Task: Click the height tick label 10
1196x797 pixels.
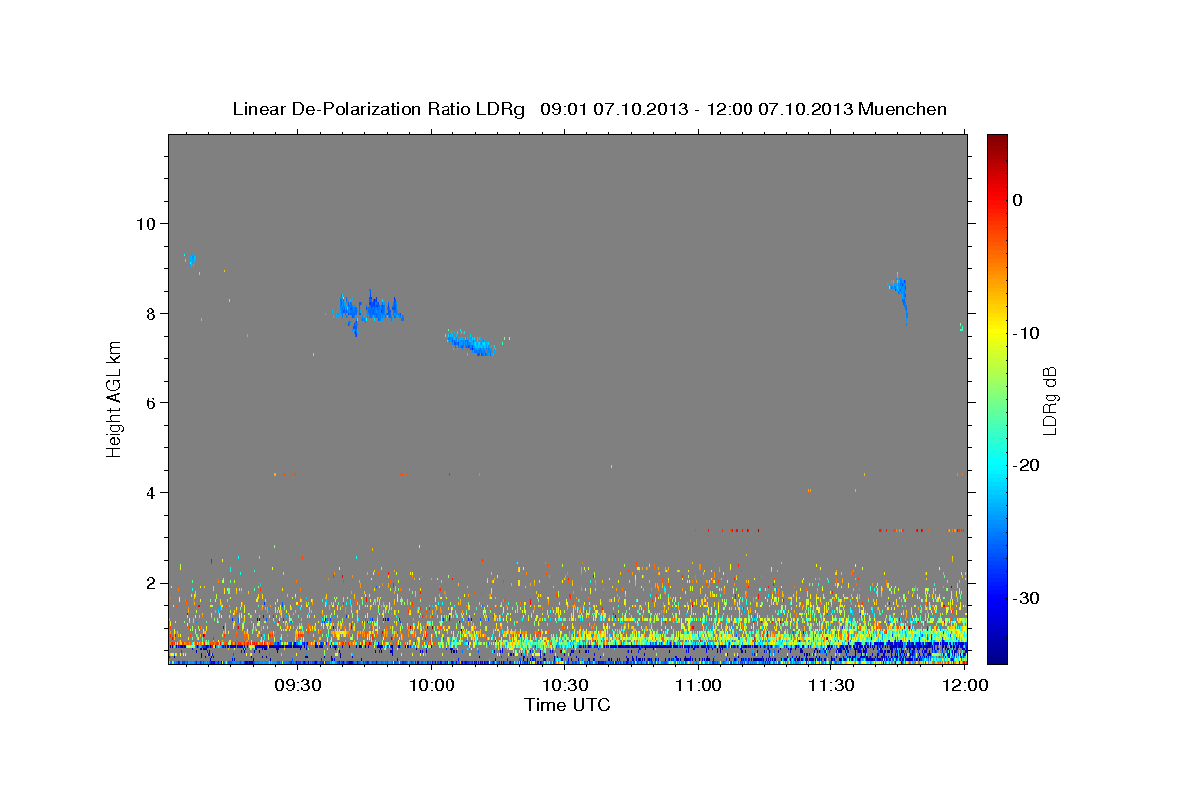Action: coord(145,223)
